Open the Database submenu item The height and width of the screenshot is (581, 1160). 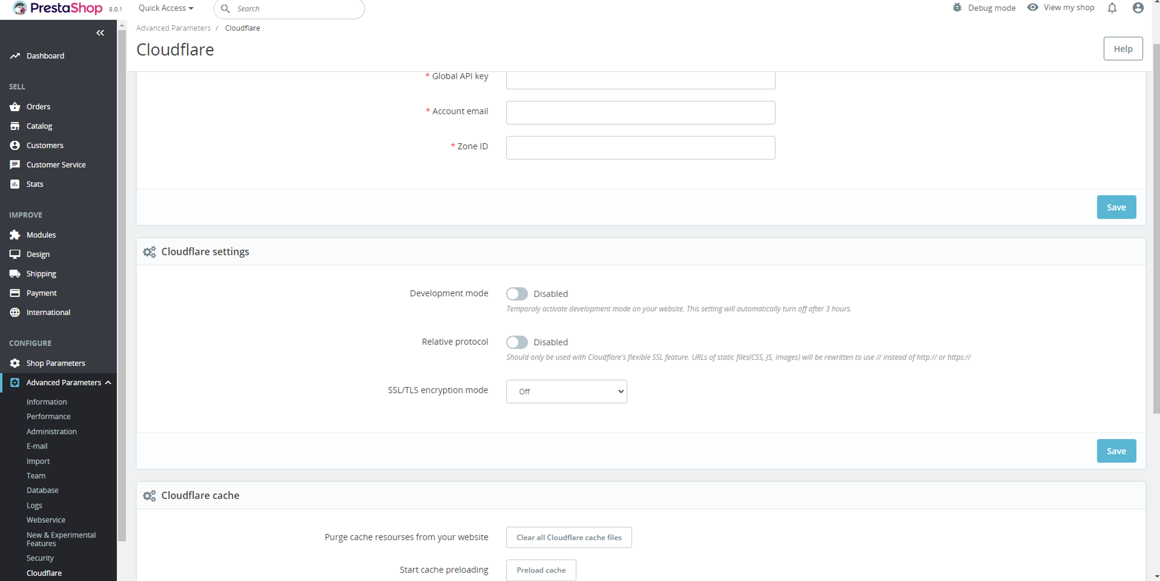pyautogui.click(x=42, y=490)
